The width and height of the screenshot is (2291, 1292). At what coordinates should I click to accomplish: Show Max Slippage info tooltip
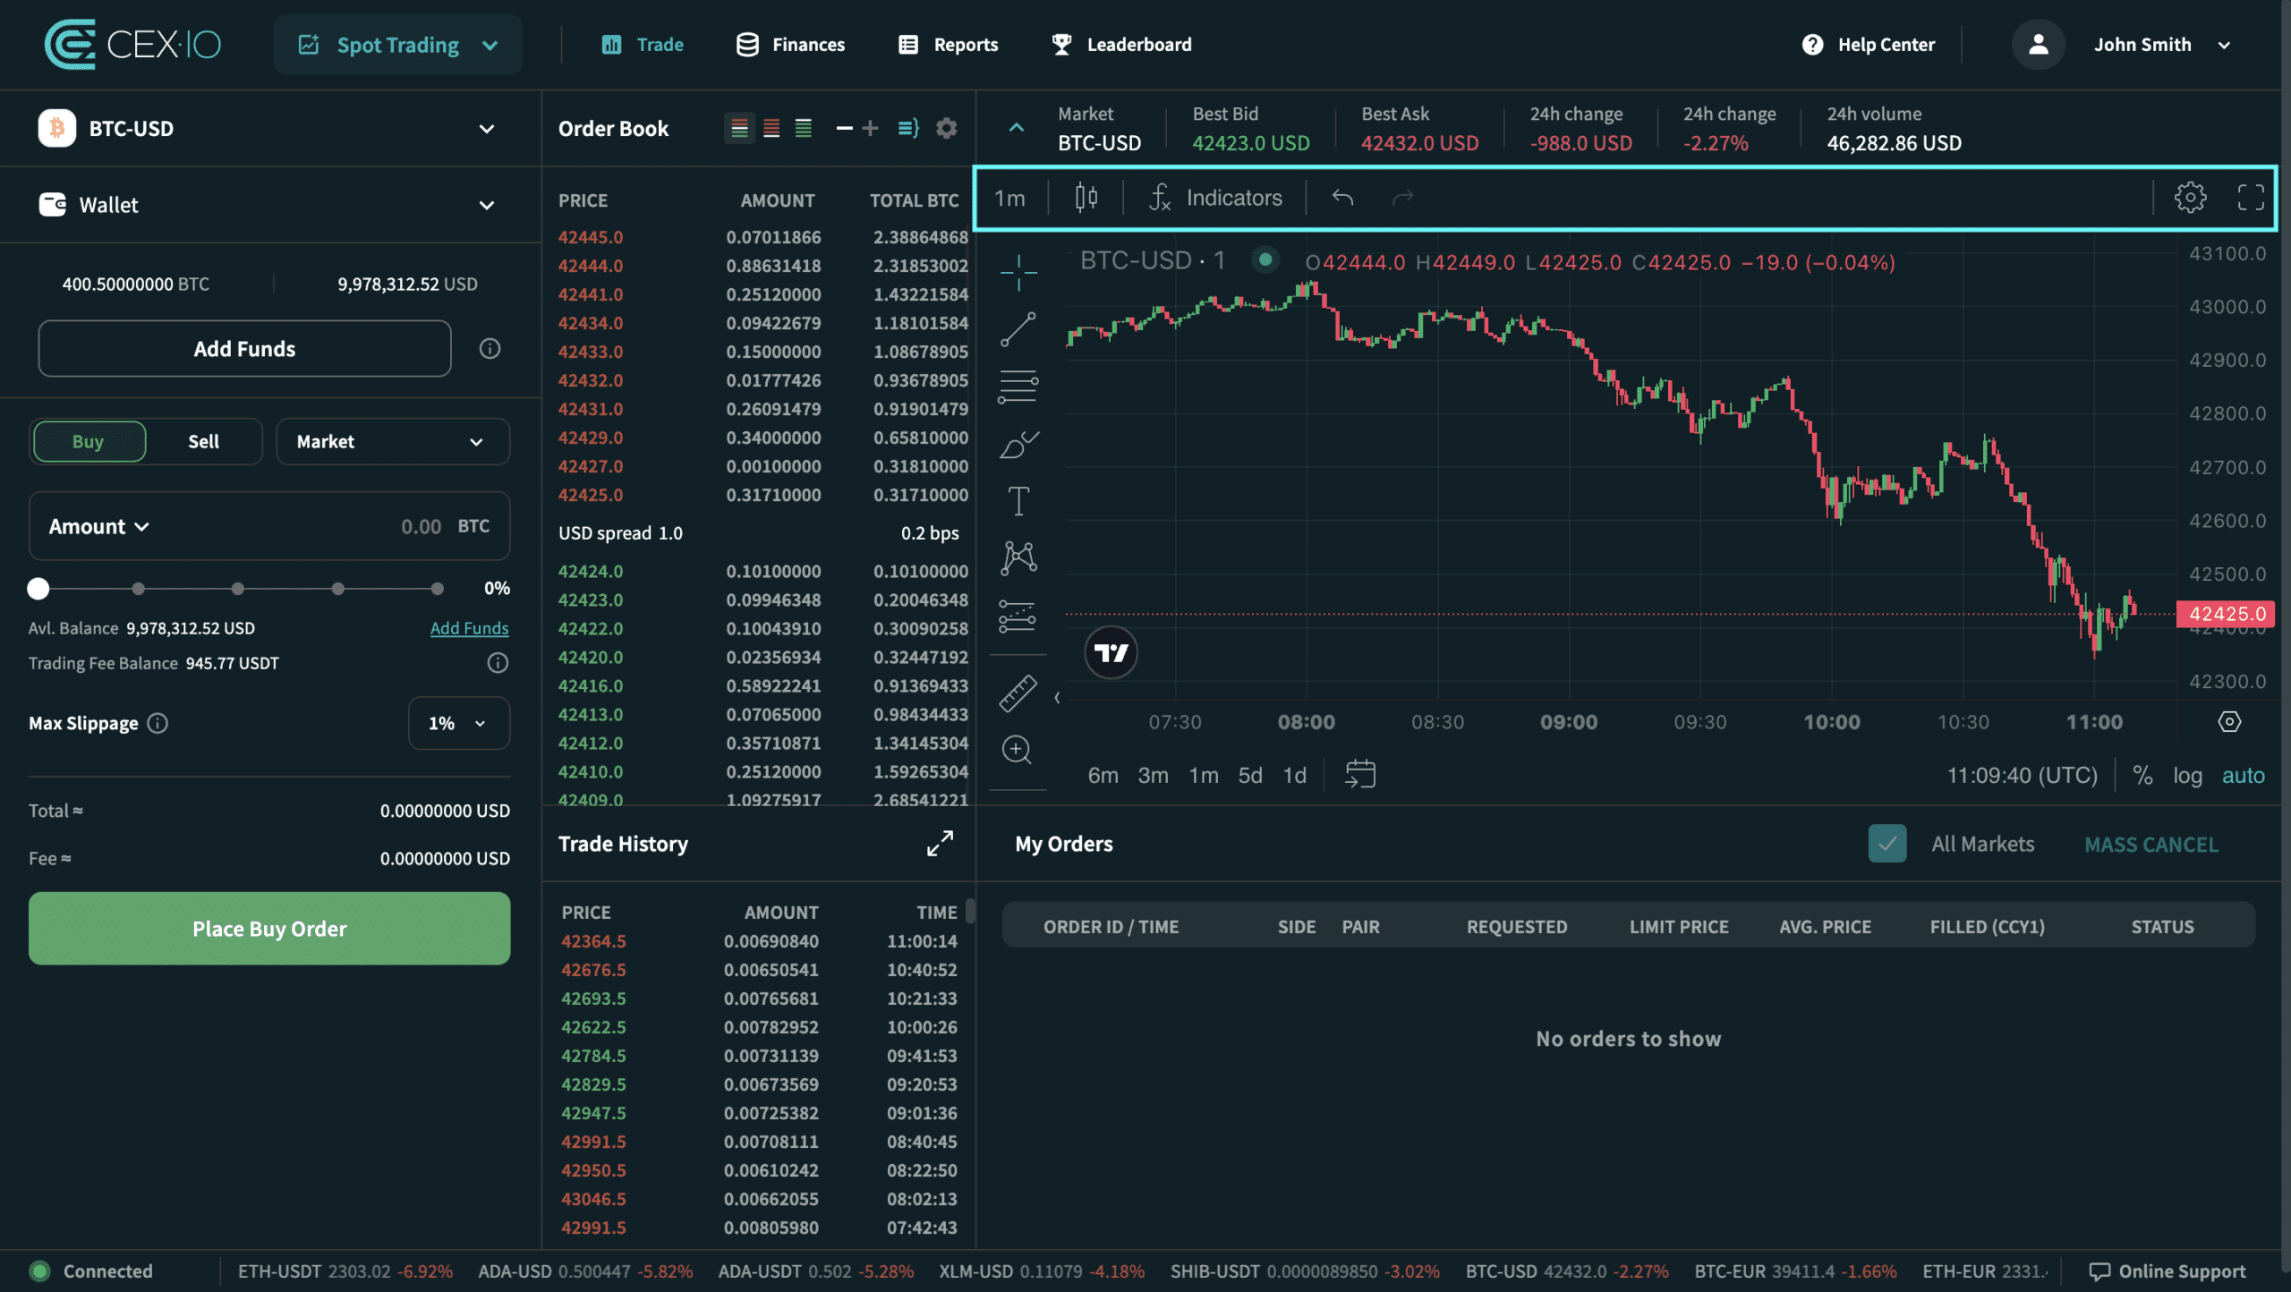tap(158, 723)
